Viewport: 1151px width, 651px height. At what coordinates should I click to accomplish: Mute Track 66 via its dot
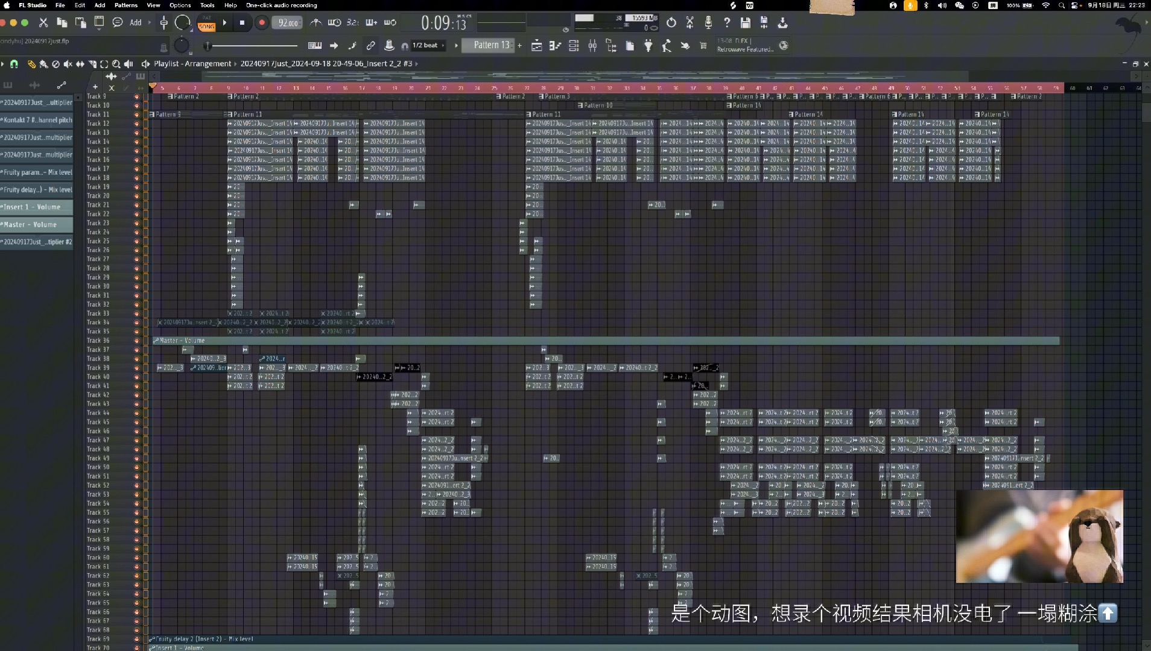tap(136, 612)
